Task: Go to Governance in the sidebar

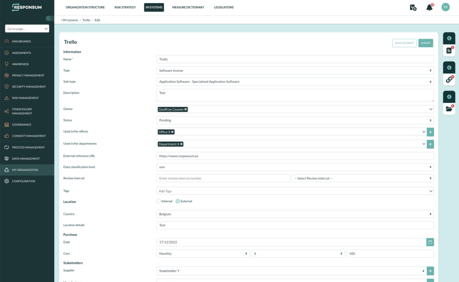Action: pos(27,125)
